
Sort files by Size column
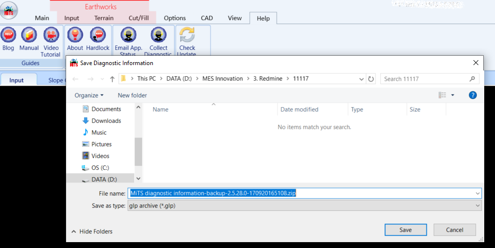pos(415,110)
